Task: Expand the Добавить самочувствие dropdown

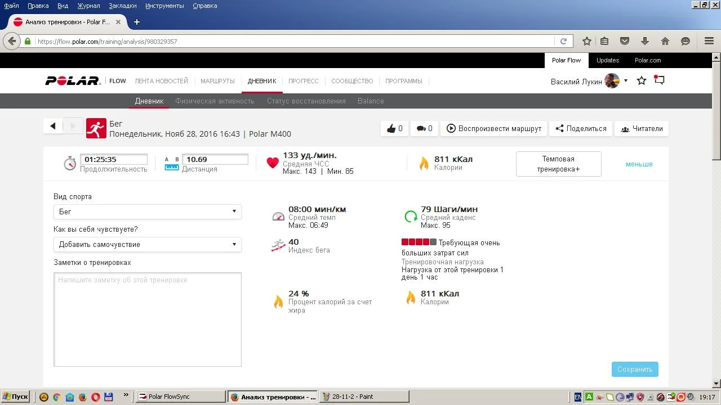Action: coord(148,244)
